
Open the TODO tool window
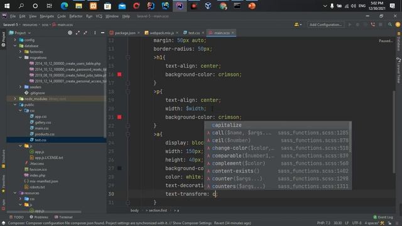[16, 217]
